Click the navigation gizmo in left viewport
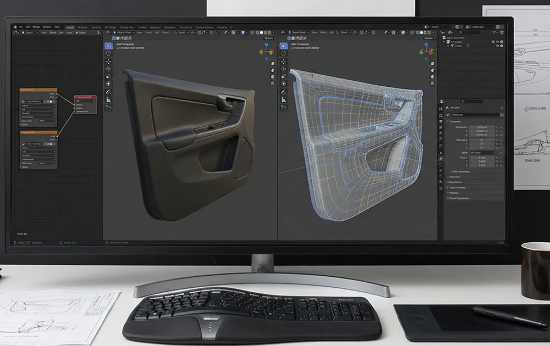This screenshot has width=550, height=346. tap(266, 50)
